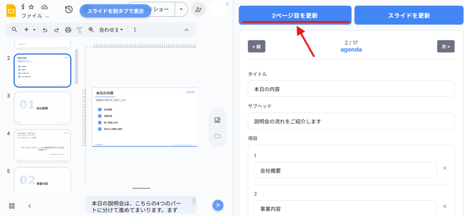Click the redo arrow in toolbar
Viewport: 464px width, 216px height.
pyautogui.click(x=56, y=30)
